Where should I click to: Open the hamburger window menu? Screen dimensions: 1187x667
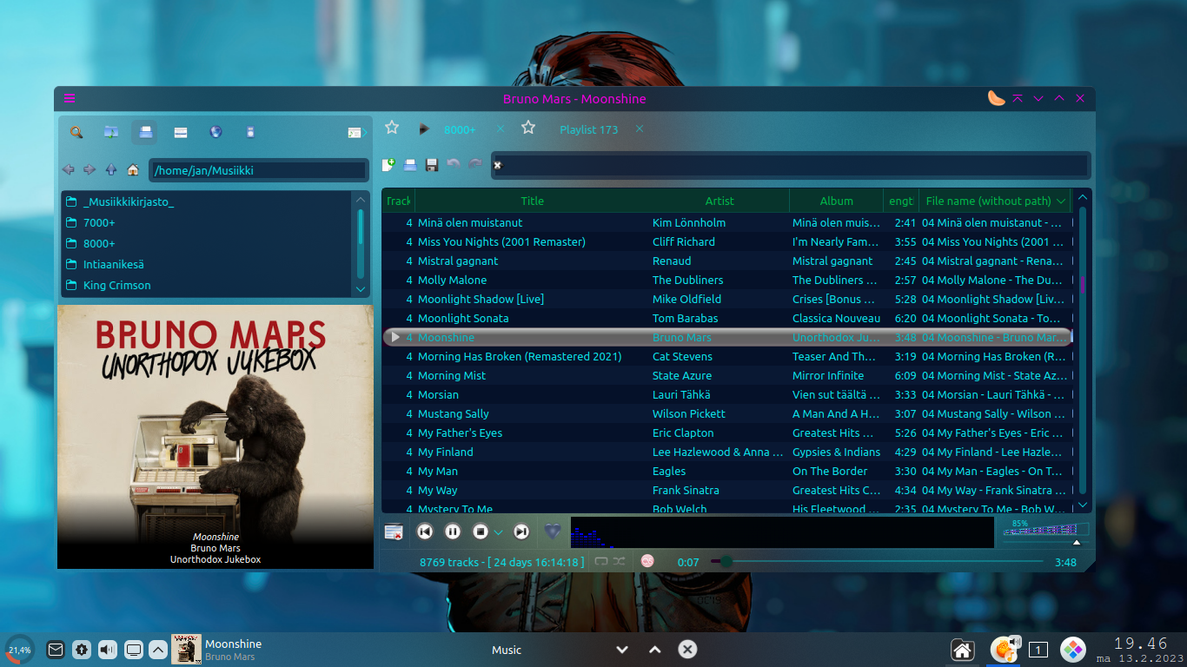[70, 98]
